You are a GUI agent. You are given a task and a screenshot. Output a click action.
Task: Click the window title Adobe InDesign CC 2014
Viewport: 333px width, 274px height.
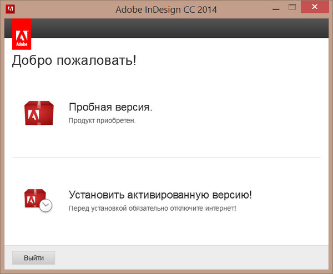pyautogui.click(x=167, y=9)
